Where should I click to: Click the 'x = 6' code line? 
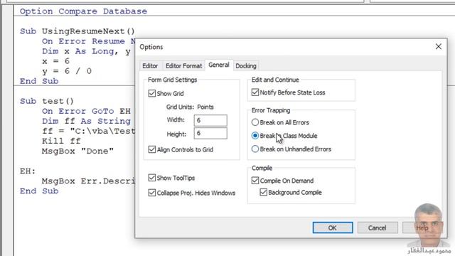click(x=55, y=61)
